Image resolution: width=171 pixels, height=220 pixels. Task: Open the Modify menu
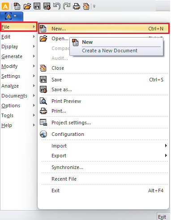tap(18, 66)
